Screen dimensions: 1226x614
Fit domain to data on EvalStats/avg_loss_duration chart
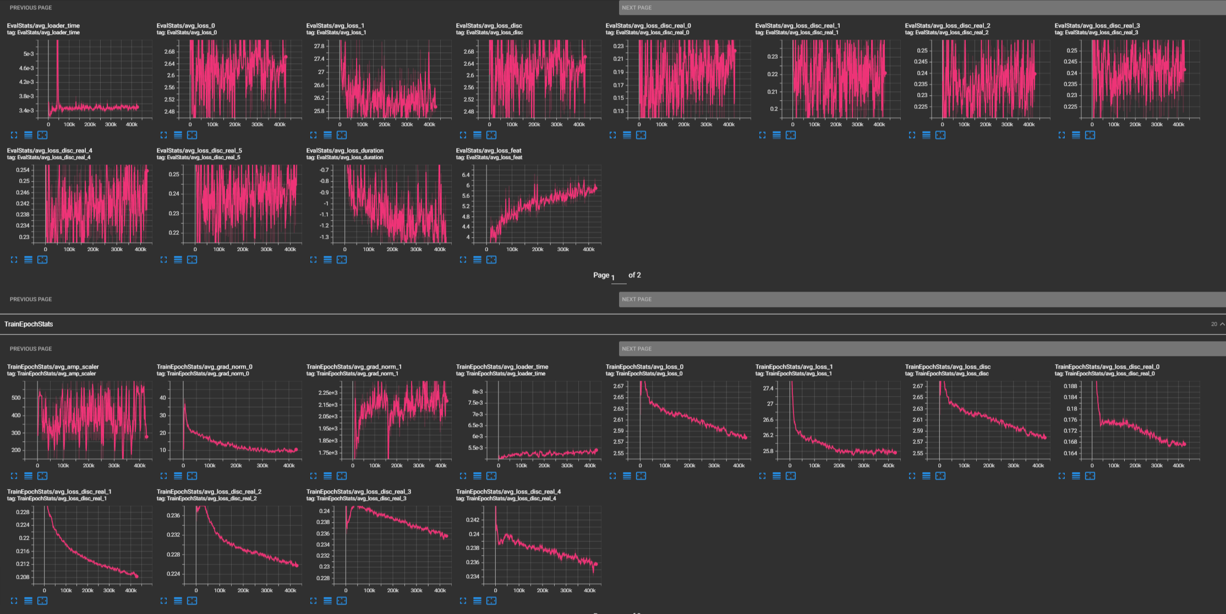click(x=342, y=260)
